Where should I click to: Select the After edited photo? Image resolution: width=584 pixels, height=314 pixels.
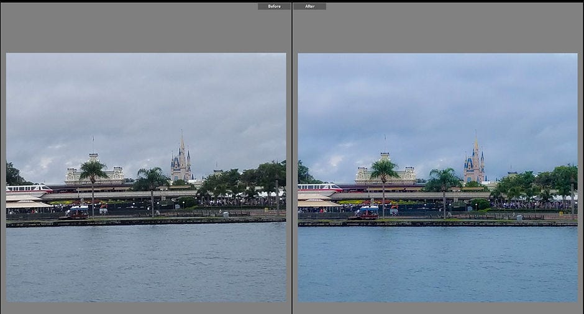[x=437, y=177]
